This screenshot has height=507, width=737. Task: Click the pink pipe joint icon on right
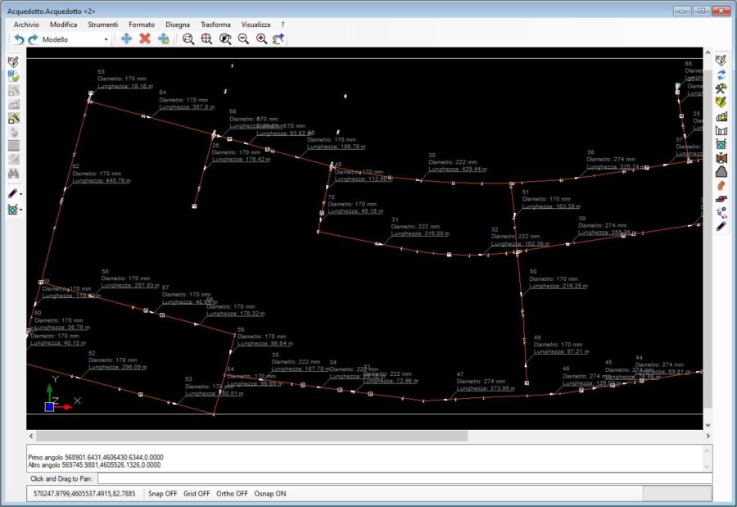(721, 199)
